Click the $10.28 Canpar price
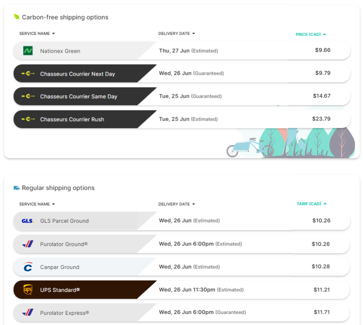This screenshot has width=363, height=325. coord(320,267)
